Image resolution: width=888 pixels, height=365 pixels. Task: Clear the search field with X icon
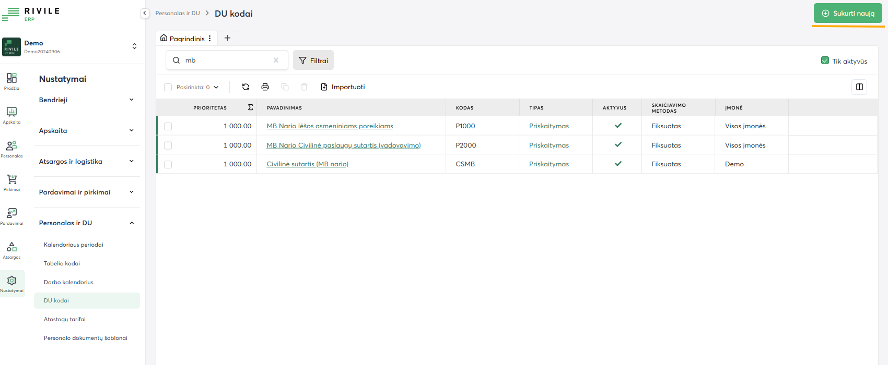click(x=276, y=60)
